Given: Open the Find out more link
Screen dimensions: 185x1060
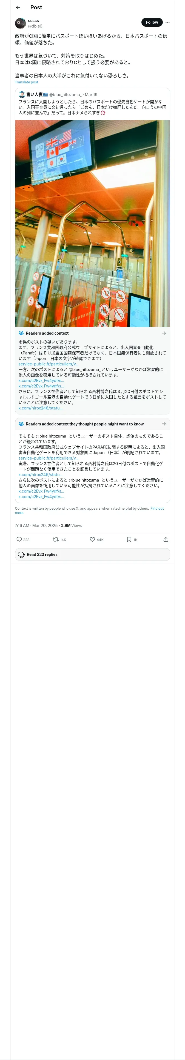Looking at the screenshot, I should tap(157, 508).
